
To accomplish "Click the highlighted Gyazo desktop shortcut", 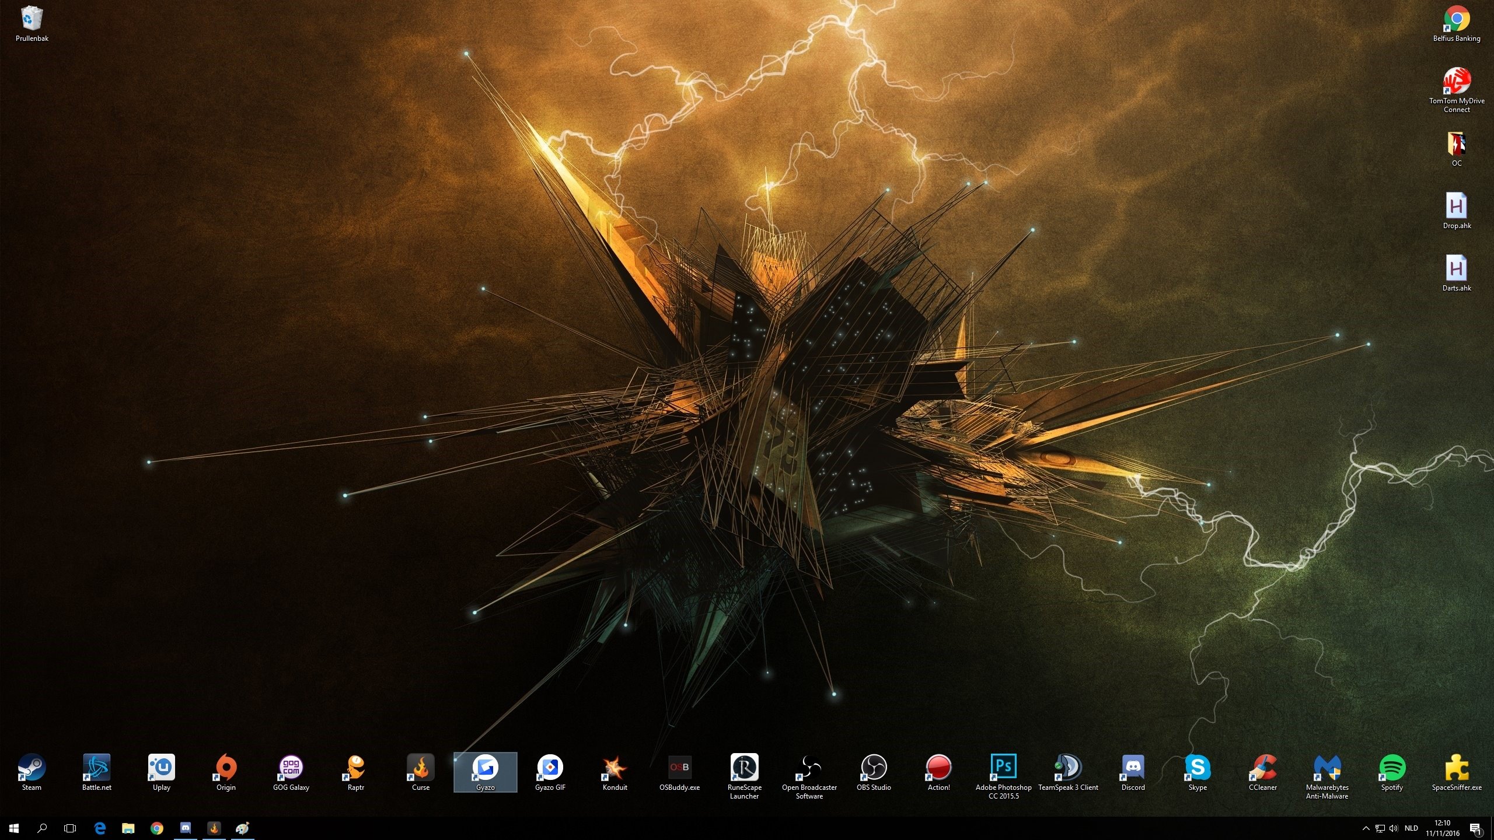I will pos(486,772).
